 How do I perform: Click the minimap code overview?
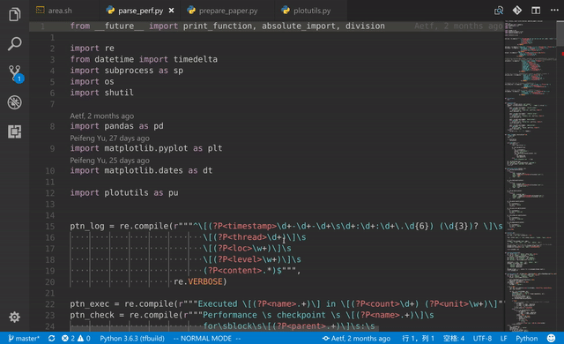[531, 176]
